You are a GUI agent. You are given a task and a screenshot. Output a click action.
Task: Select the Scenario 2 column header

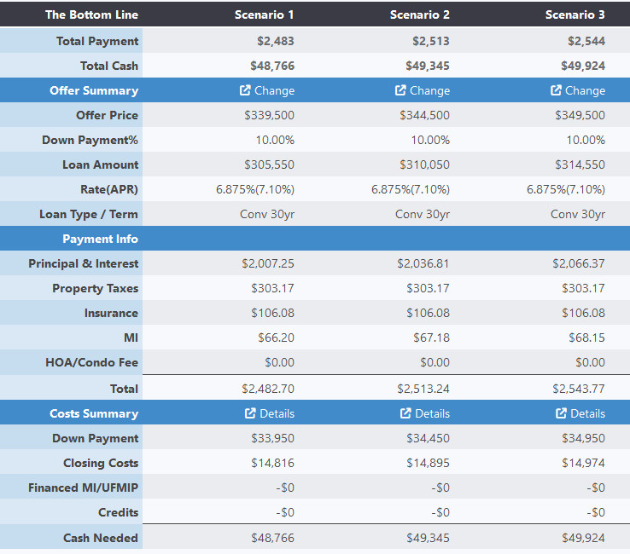coord(420,14)
